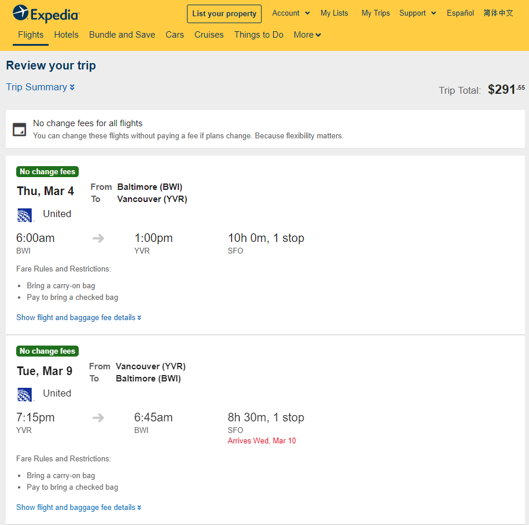This screenshot has height=525, width=529.
Task: Open the Support dropdown menu
Action: [418, 13]
